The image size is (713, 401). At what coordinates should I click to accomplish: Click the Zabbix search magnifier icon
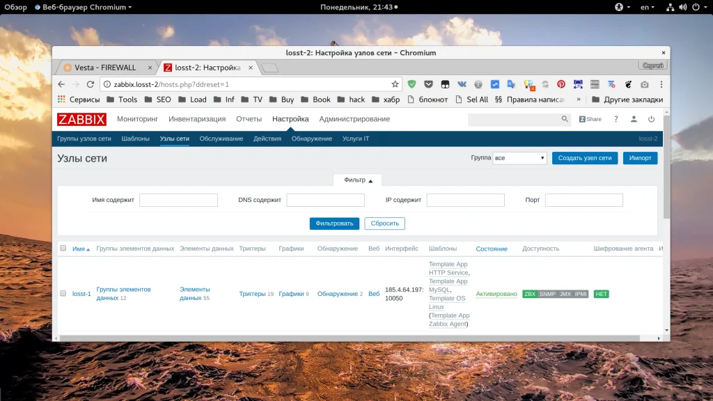(x=565, y=119)
